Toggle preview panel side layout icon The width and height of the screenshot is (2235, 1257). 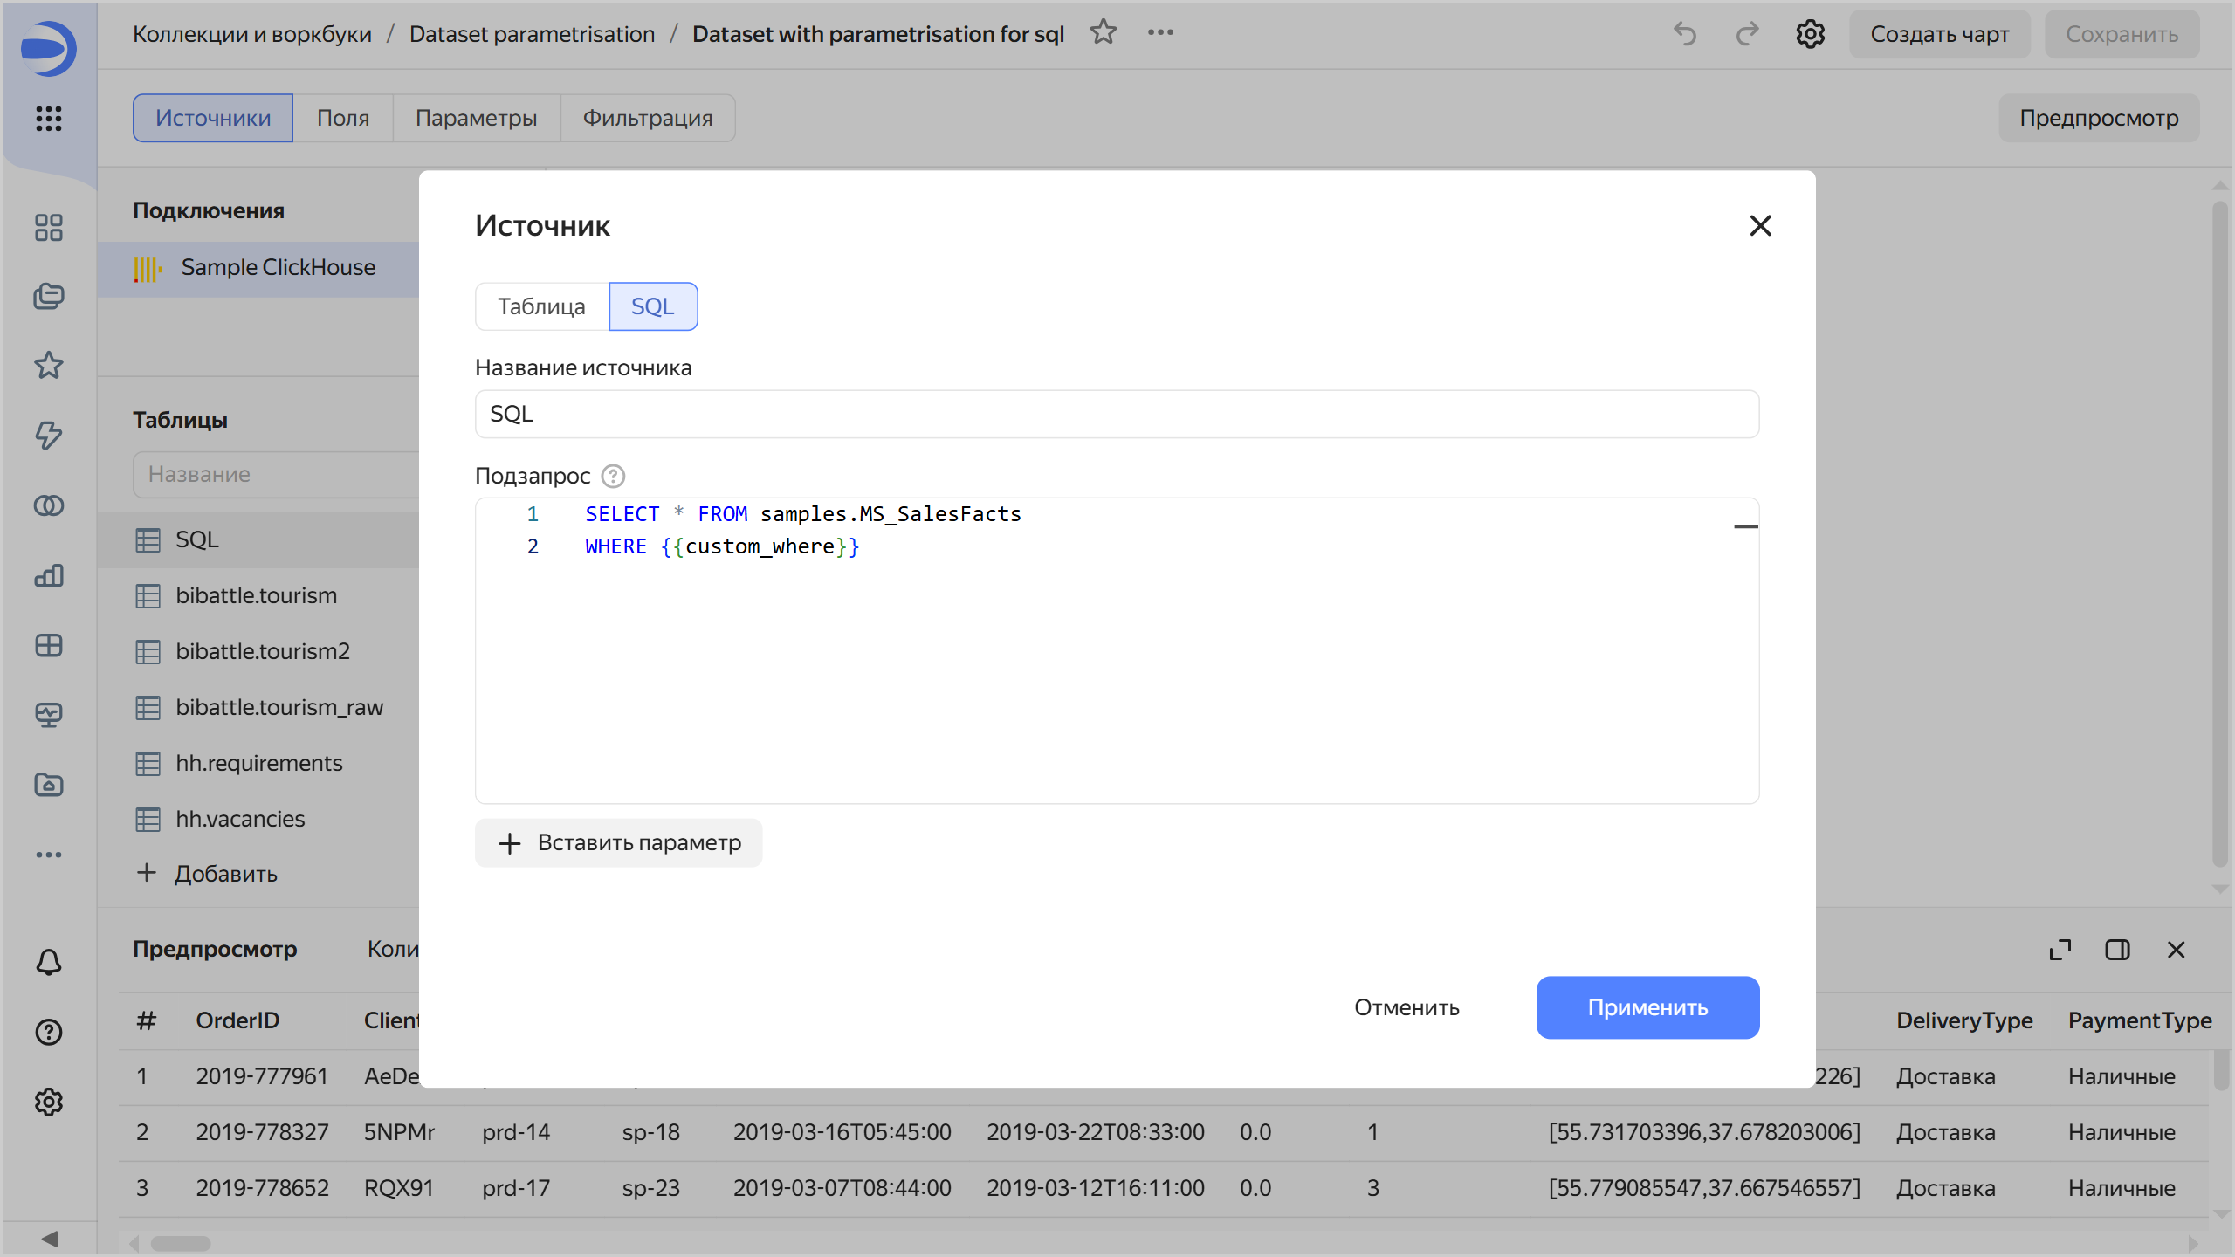(x=2117, y=950)
